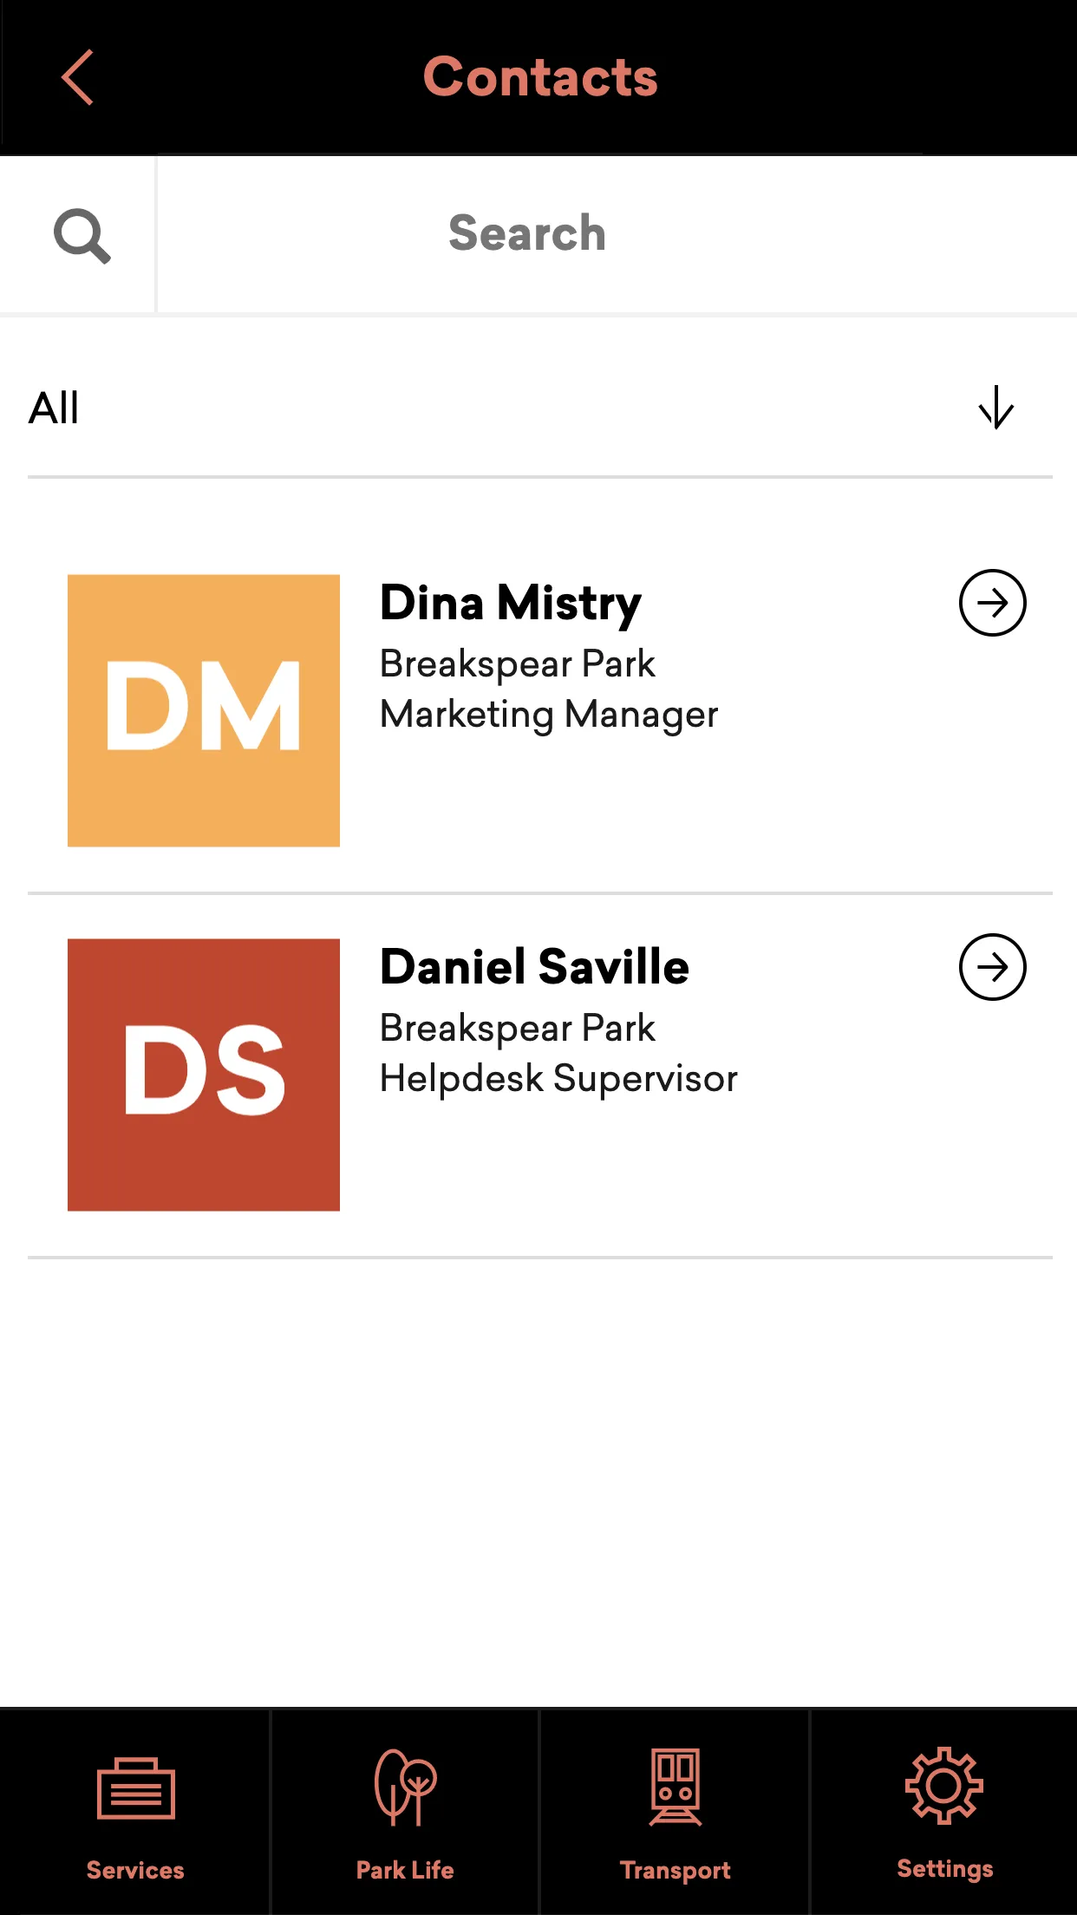This screenshot has height=1915, width=1077.
Task: Go back using the top-left arrow
Action: (x=77, y=77)
